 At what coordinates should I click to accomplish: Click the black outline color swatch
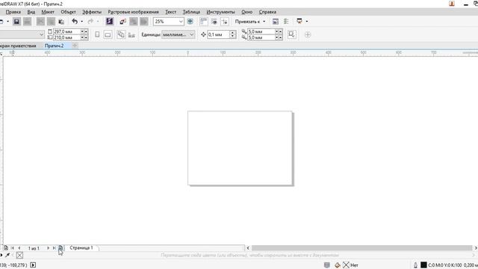click(x=423, y=265)
